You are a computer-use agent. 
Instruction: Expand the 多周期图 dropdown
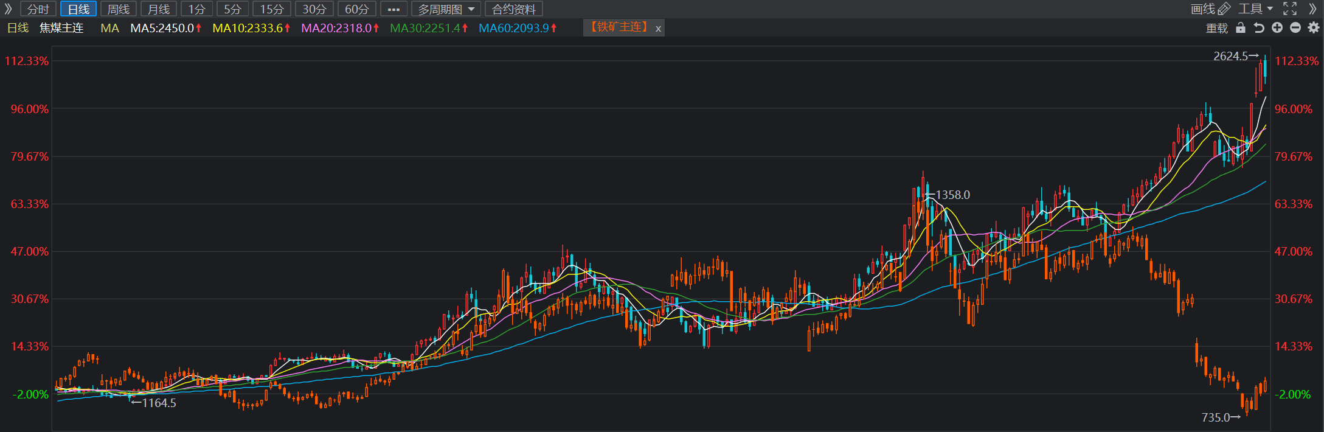(x=446, y=9)
